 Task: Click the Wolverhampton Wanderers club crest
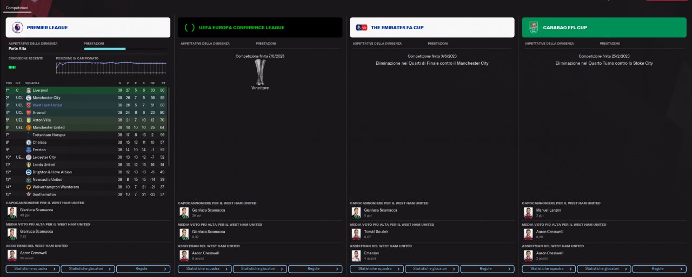click(x=29, y=187)
